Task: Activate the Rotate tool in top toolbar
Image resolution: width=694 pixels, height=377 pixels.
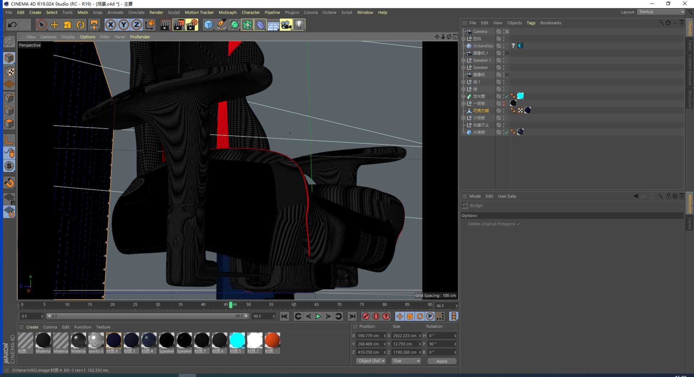Action: click(x=81, y=25)
